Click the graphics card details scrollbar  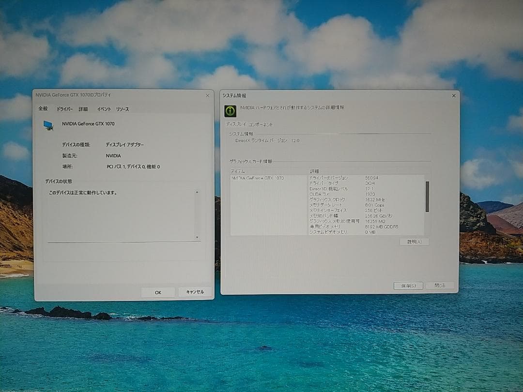tap(427, 196)
